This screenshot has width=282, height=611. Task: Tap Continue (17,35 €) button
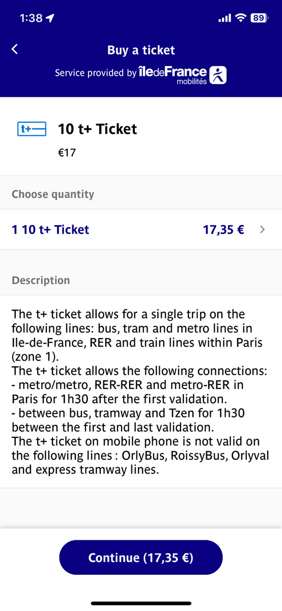[141, 558]
